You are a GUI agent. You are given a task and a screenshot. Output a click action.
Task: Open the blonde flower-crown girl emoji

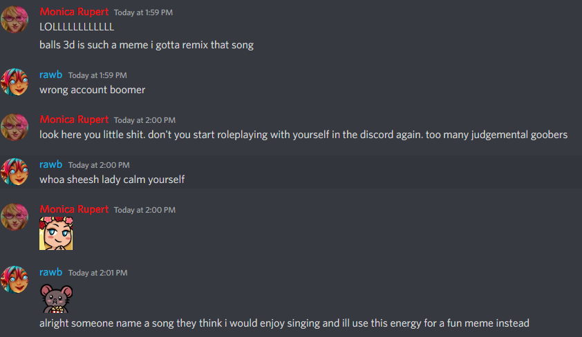pos(56,233)
